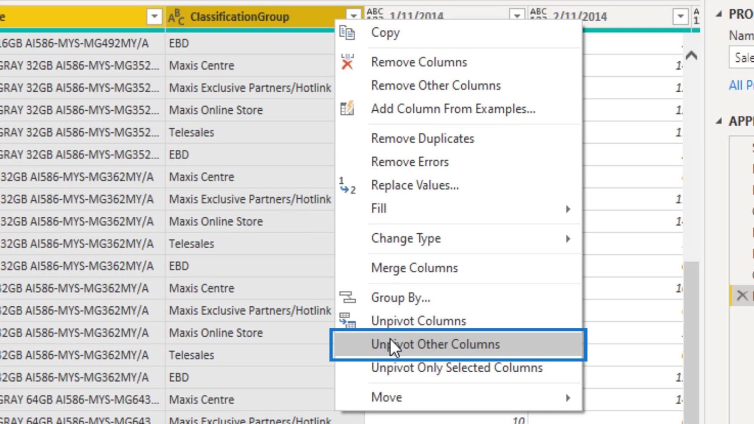Choose Remove Other Columns

tap(459, 85)
